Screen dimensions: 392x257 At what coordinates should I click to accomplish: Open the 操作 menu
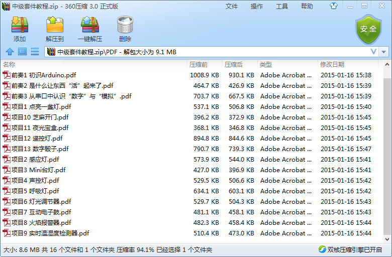tap(257, 6)
